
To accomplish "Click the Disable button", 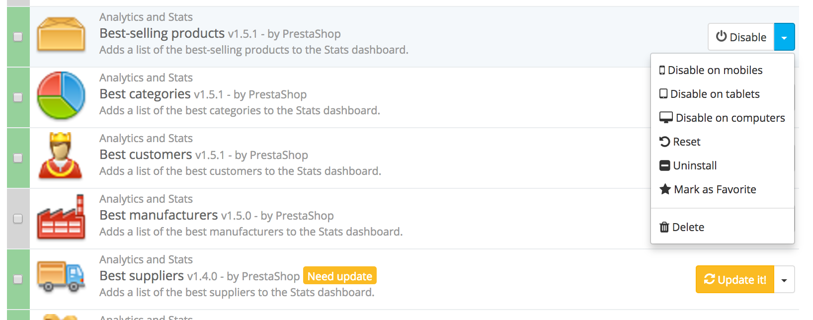I will point(741,37).
